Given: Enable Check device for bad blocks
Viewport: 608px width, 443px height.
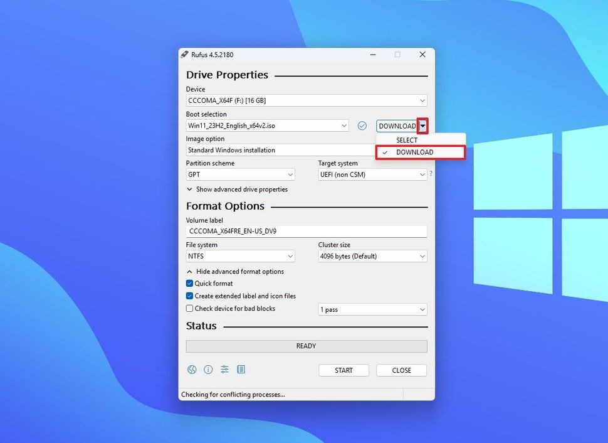Looking at the screenshot, I should (x=190, y=308).
